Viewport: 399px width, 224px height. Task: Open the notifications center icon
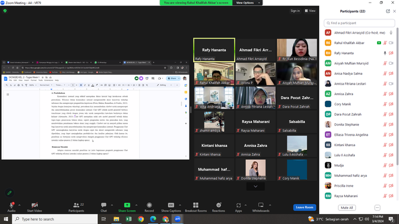391,219
